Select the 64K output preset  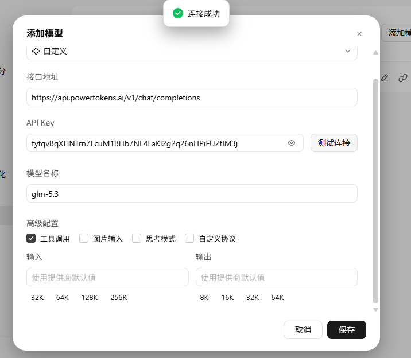[278, 298]
